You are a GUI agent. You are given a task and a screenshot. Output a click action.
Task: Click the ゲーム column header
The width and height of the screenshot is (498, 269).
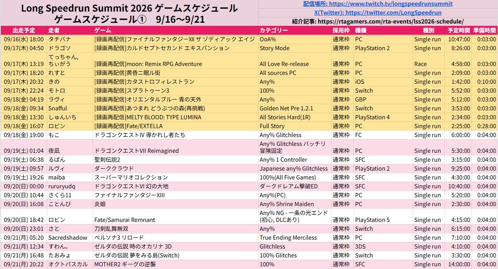(175, 30)
